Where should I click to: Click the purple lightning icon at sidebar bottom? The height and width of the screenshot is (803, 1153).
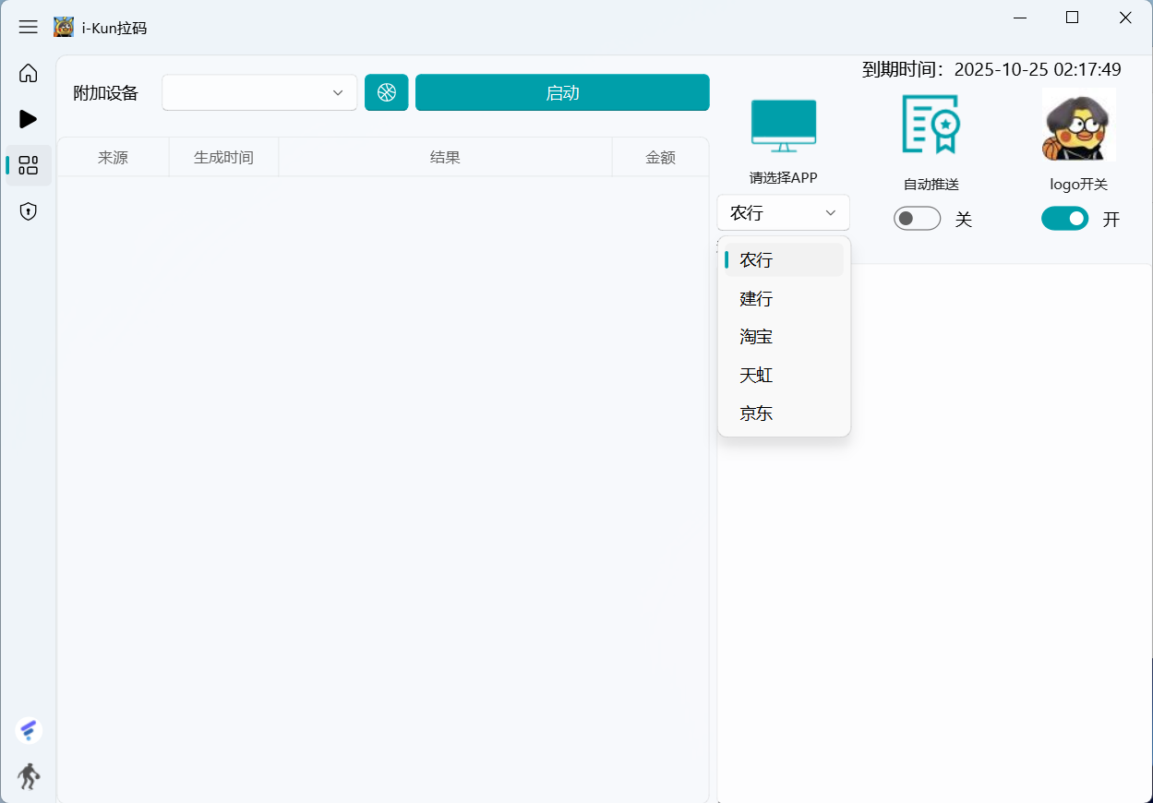(28, 730)
